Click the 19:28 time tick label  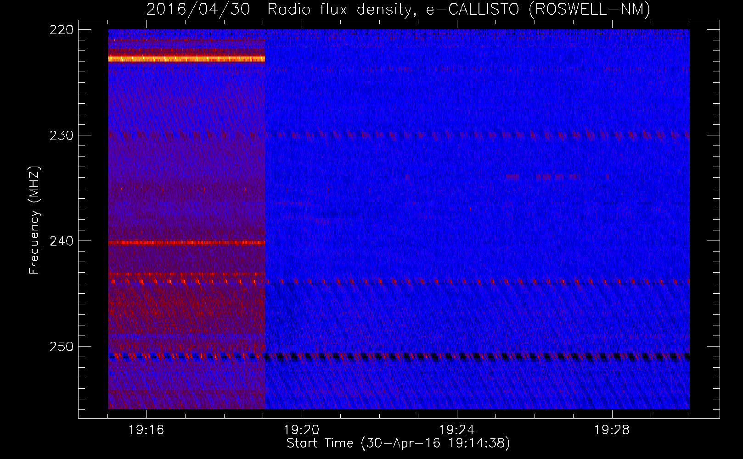(612, 430)
